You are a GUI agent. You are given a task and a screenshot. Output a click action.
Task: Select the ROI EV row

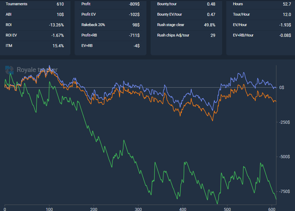[35, 35]
